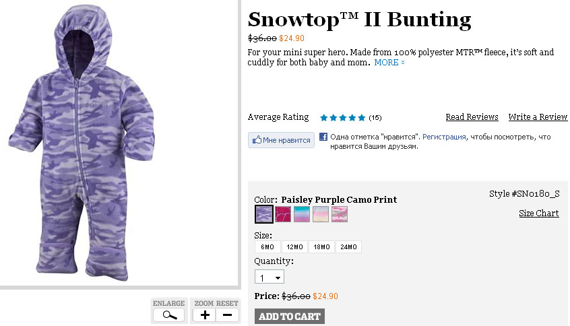Screen dimensions: 570x326
Task: Click the Facebook Like button
Action: coord(281,140)
